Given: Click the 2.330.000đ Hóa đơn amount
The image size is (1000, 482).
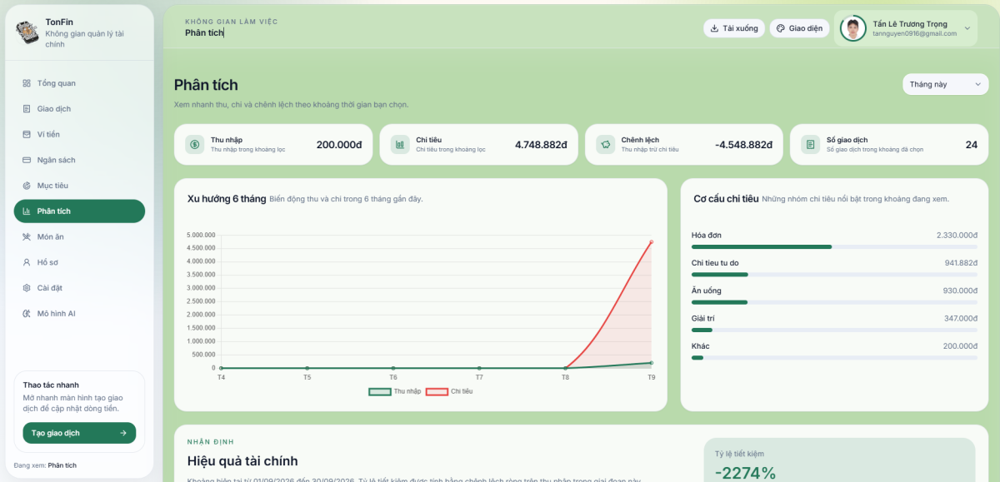Looking at the screenshot, I should (957, 236).
